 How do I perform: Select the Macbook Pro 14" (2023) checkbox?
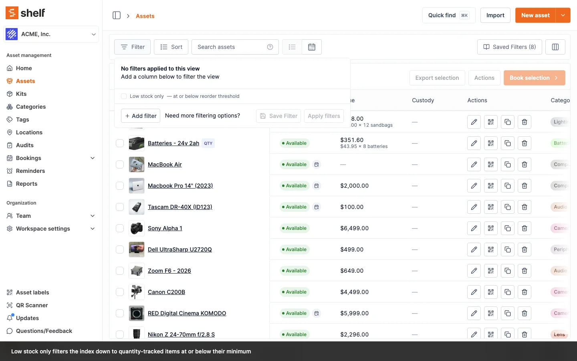tap(120, 186)
